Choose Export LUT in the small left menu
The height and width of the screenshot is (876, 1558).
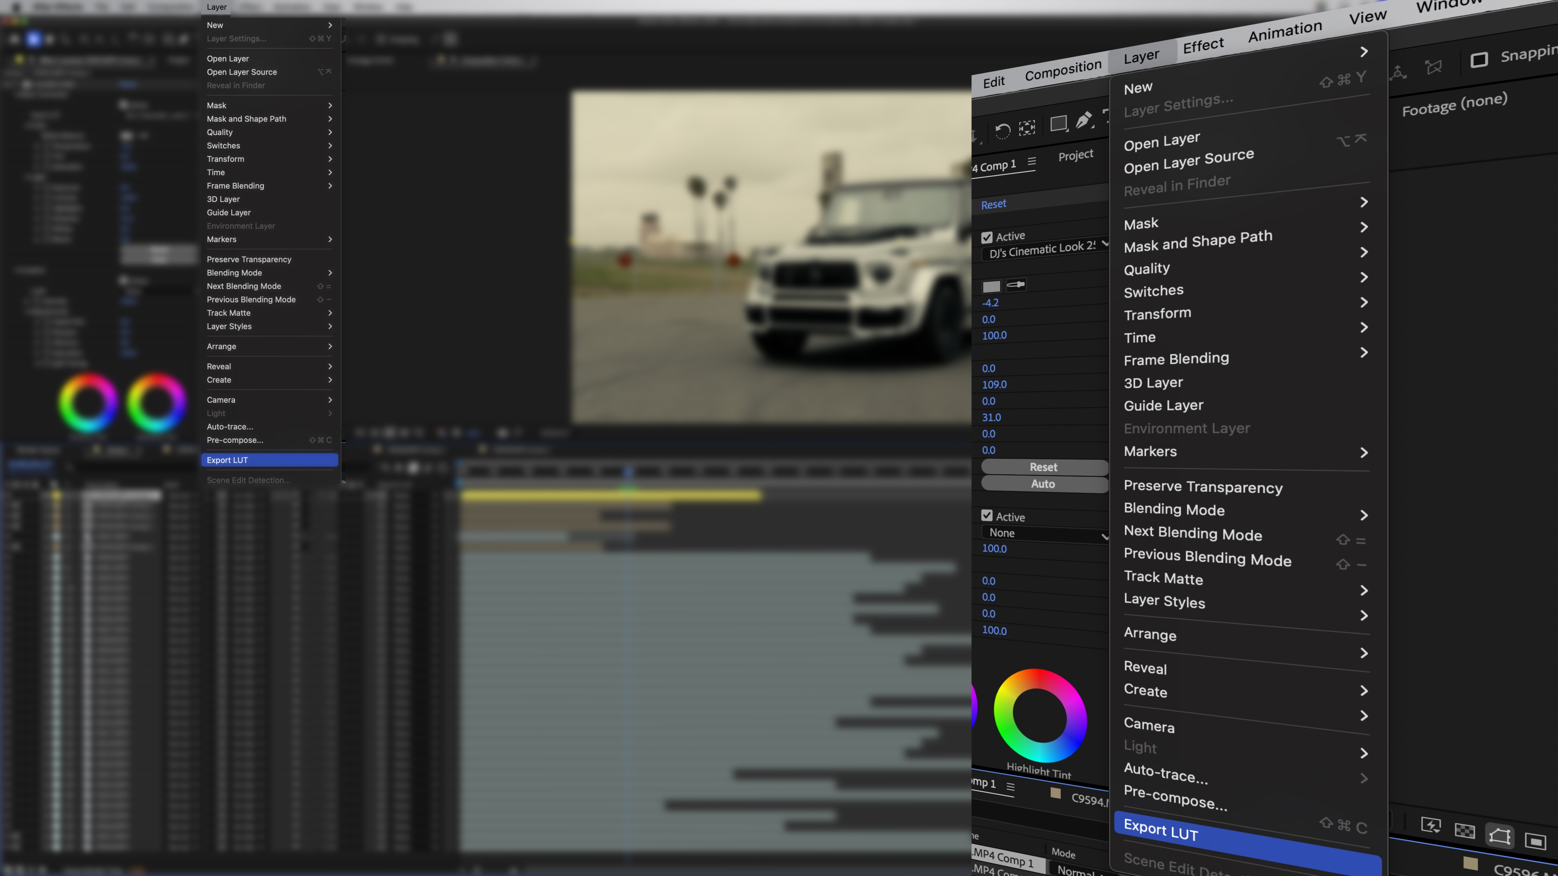[269, 460]
